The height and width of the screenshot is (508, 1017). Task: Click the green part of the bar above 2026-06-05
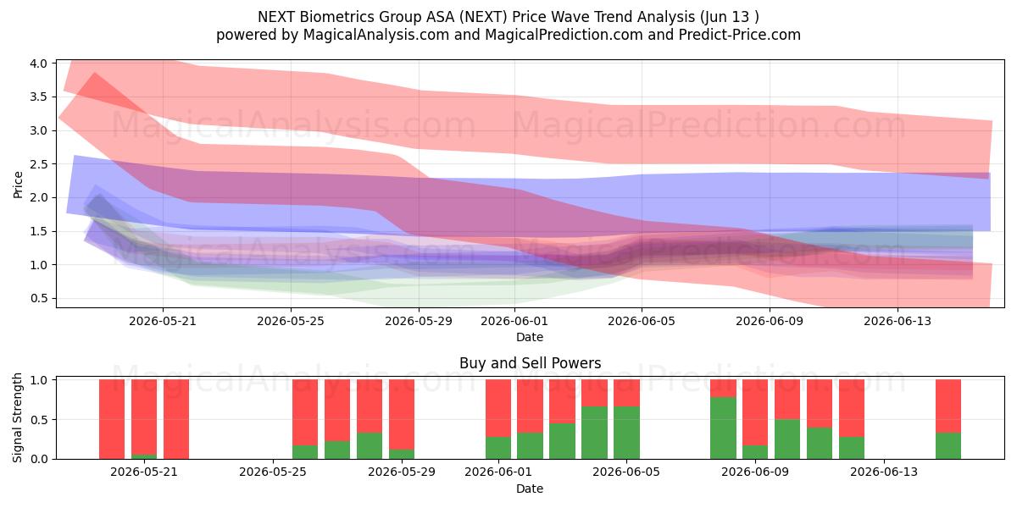tap(626, 433)
